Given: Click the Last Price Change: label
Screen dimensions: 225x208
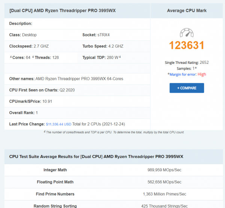Looking at the screenshot, I should 27,124.
